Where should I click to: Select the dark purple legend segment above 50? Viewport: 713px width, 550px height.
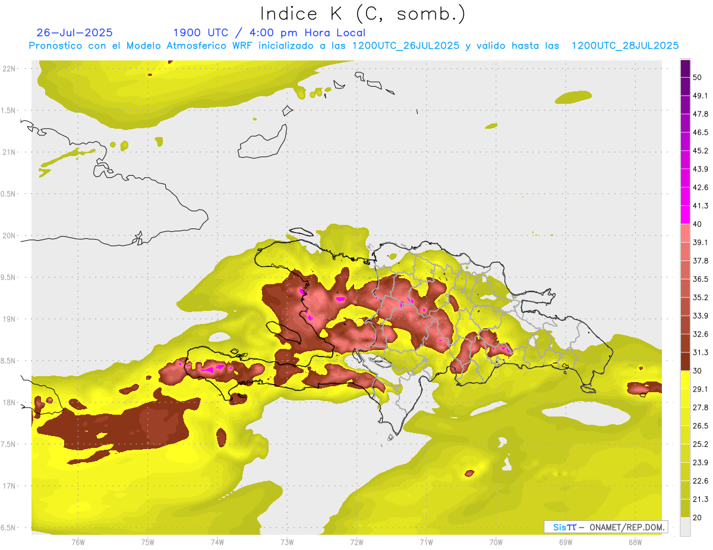pos(685,69)
